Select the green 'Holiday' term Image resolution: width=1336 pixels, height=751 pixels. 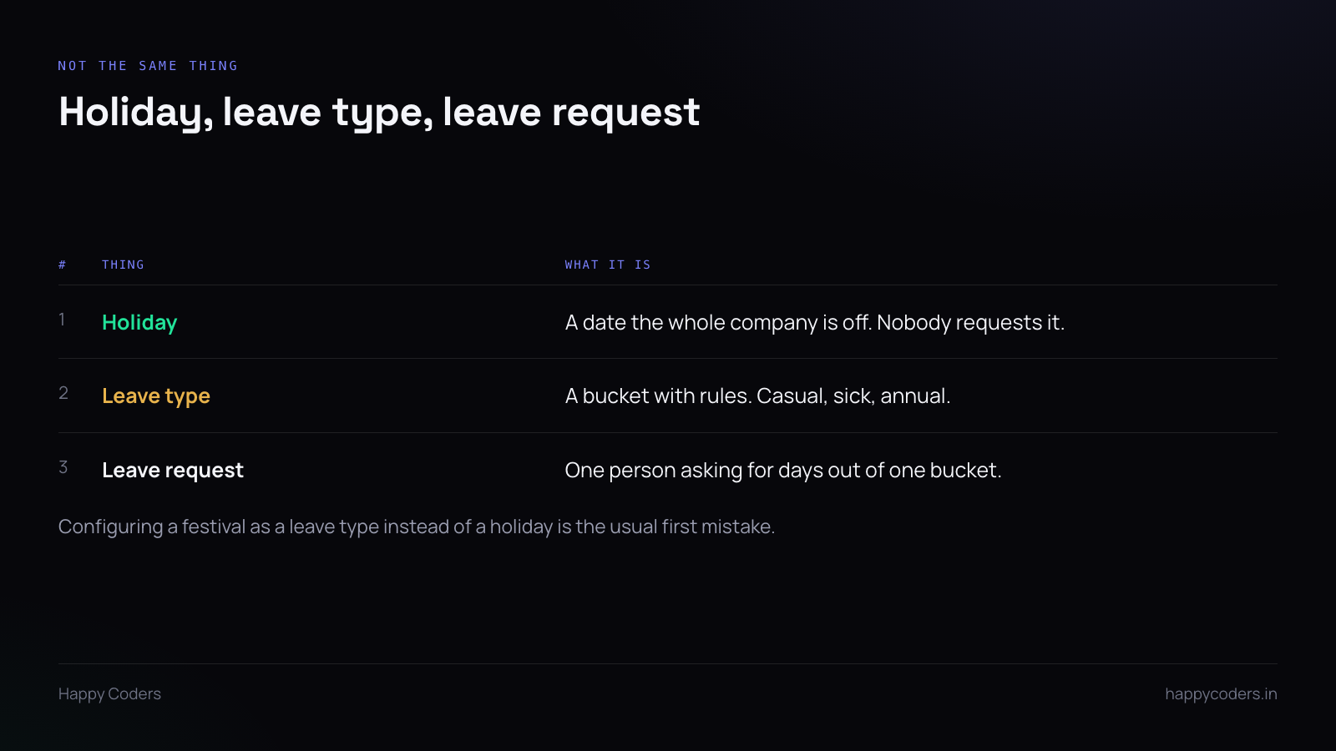[139, 323]
